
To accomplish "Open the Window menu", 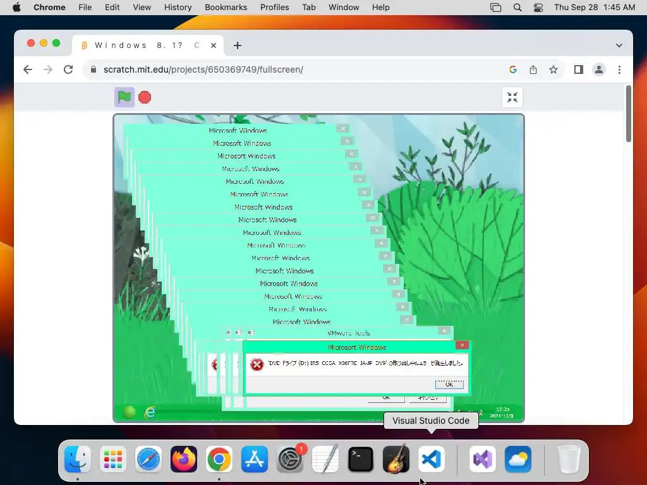I will [344, 8].
